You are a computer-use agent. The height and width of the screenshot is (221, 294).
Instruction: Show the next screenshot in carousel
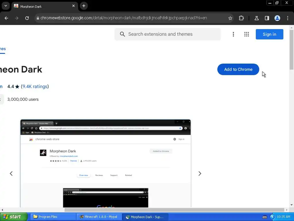200,174
